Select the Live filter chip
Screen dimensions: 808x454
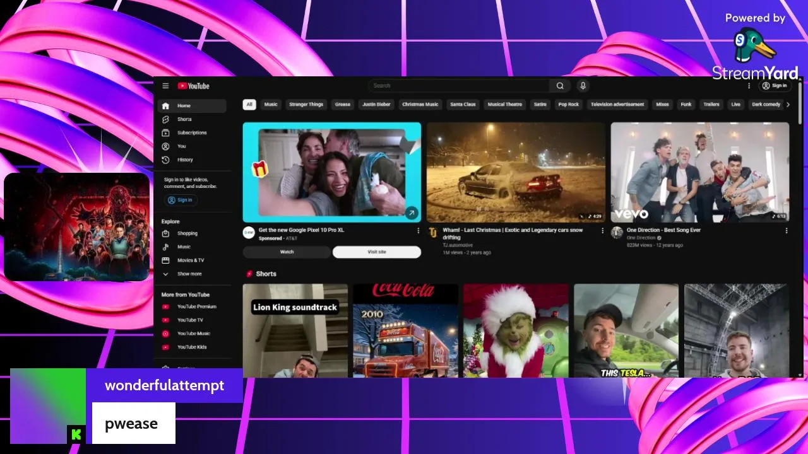[x=735, y=105]
